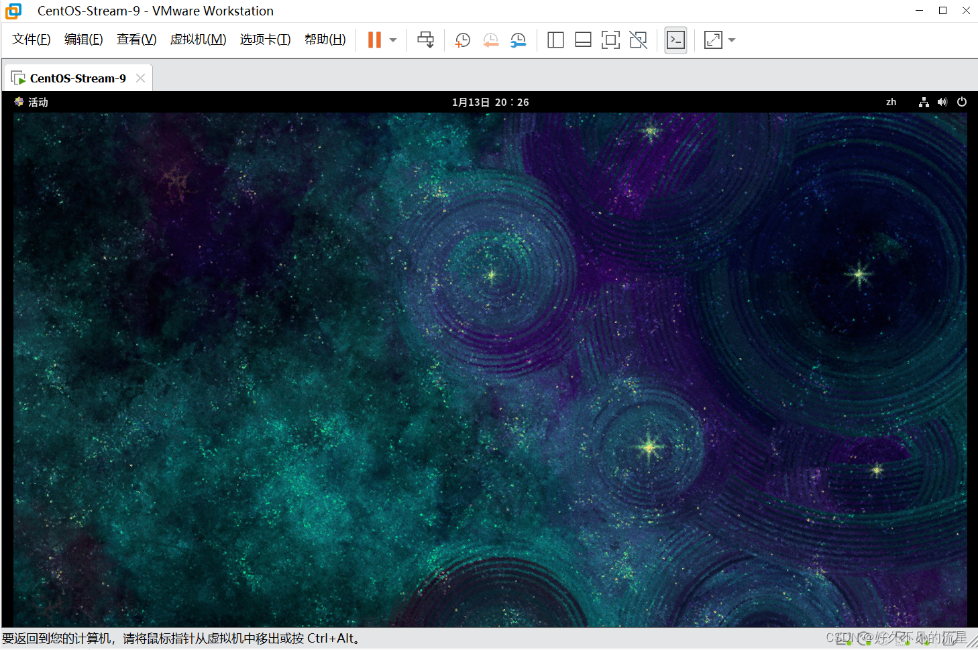Open the zh input method indicator

(x=891, y=102)
